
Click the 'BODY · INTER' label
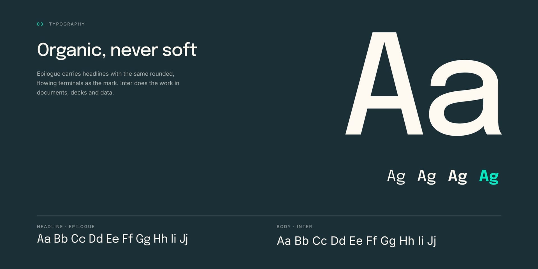pyautogui.click(x=294, y=226)
